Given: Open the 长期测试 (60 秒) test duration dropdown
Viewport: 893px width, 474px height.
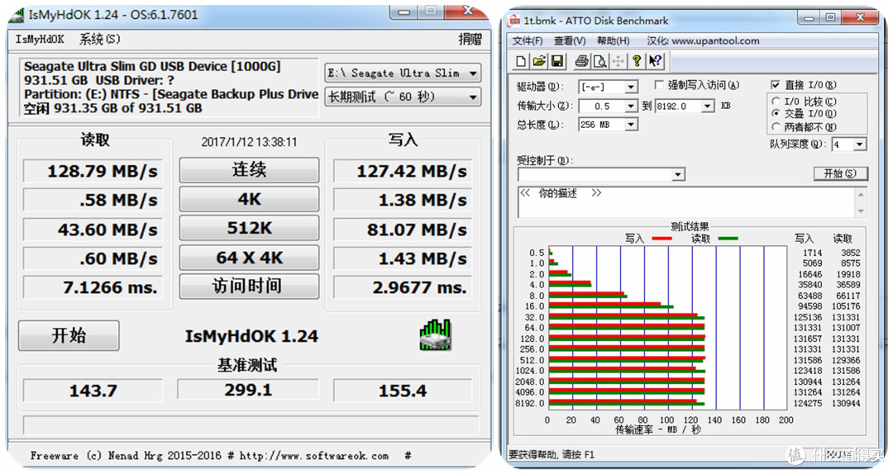Looking at the screenshot, I should (402, 97).
